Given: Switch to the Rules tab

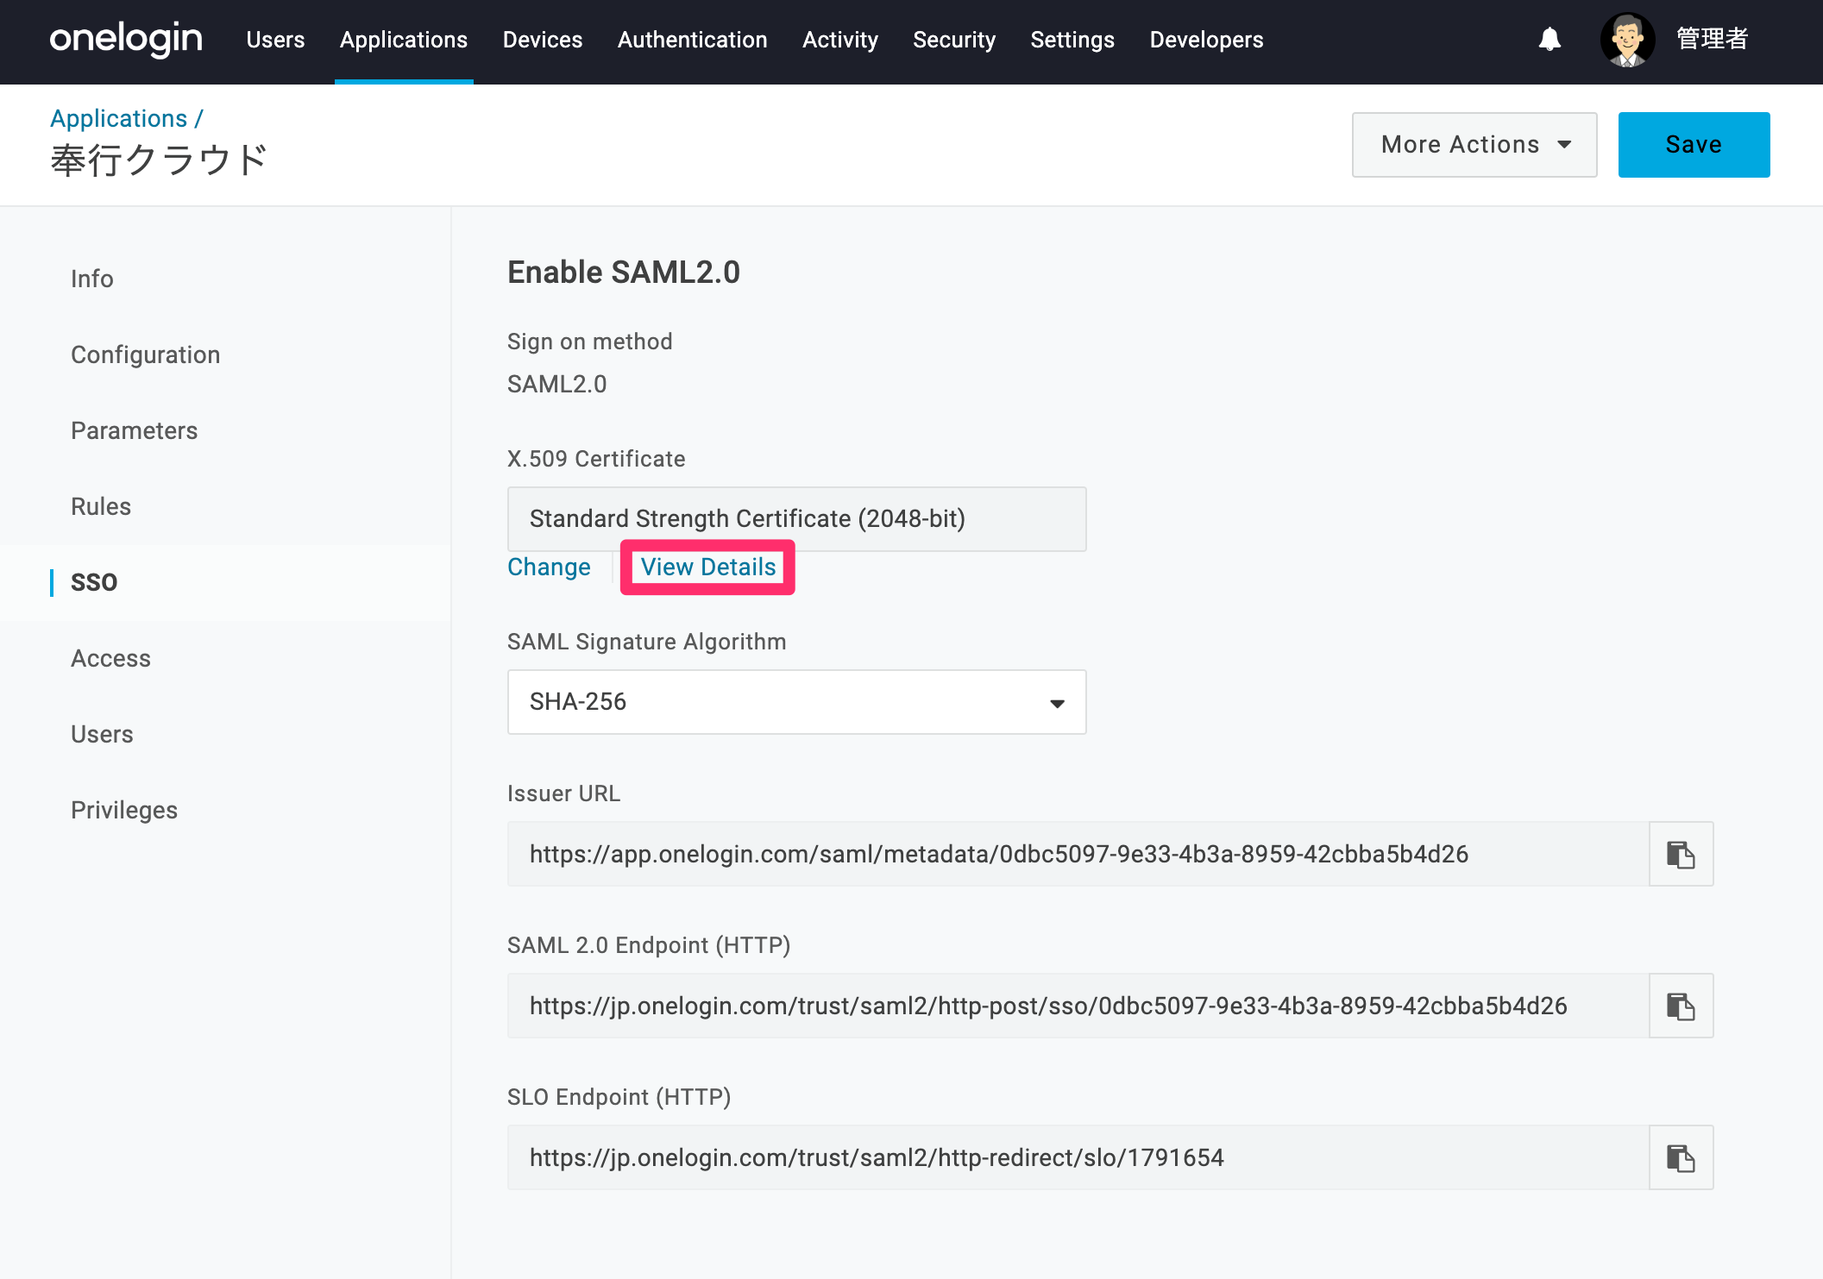Looking at the screenshot, I should [101, 506].
